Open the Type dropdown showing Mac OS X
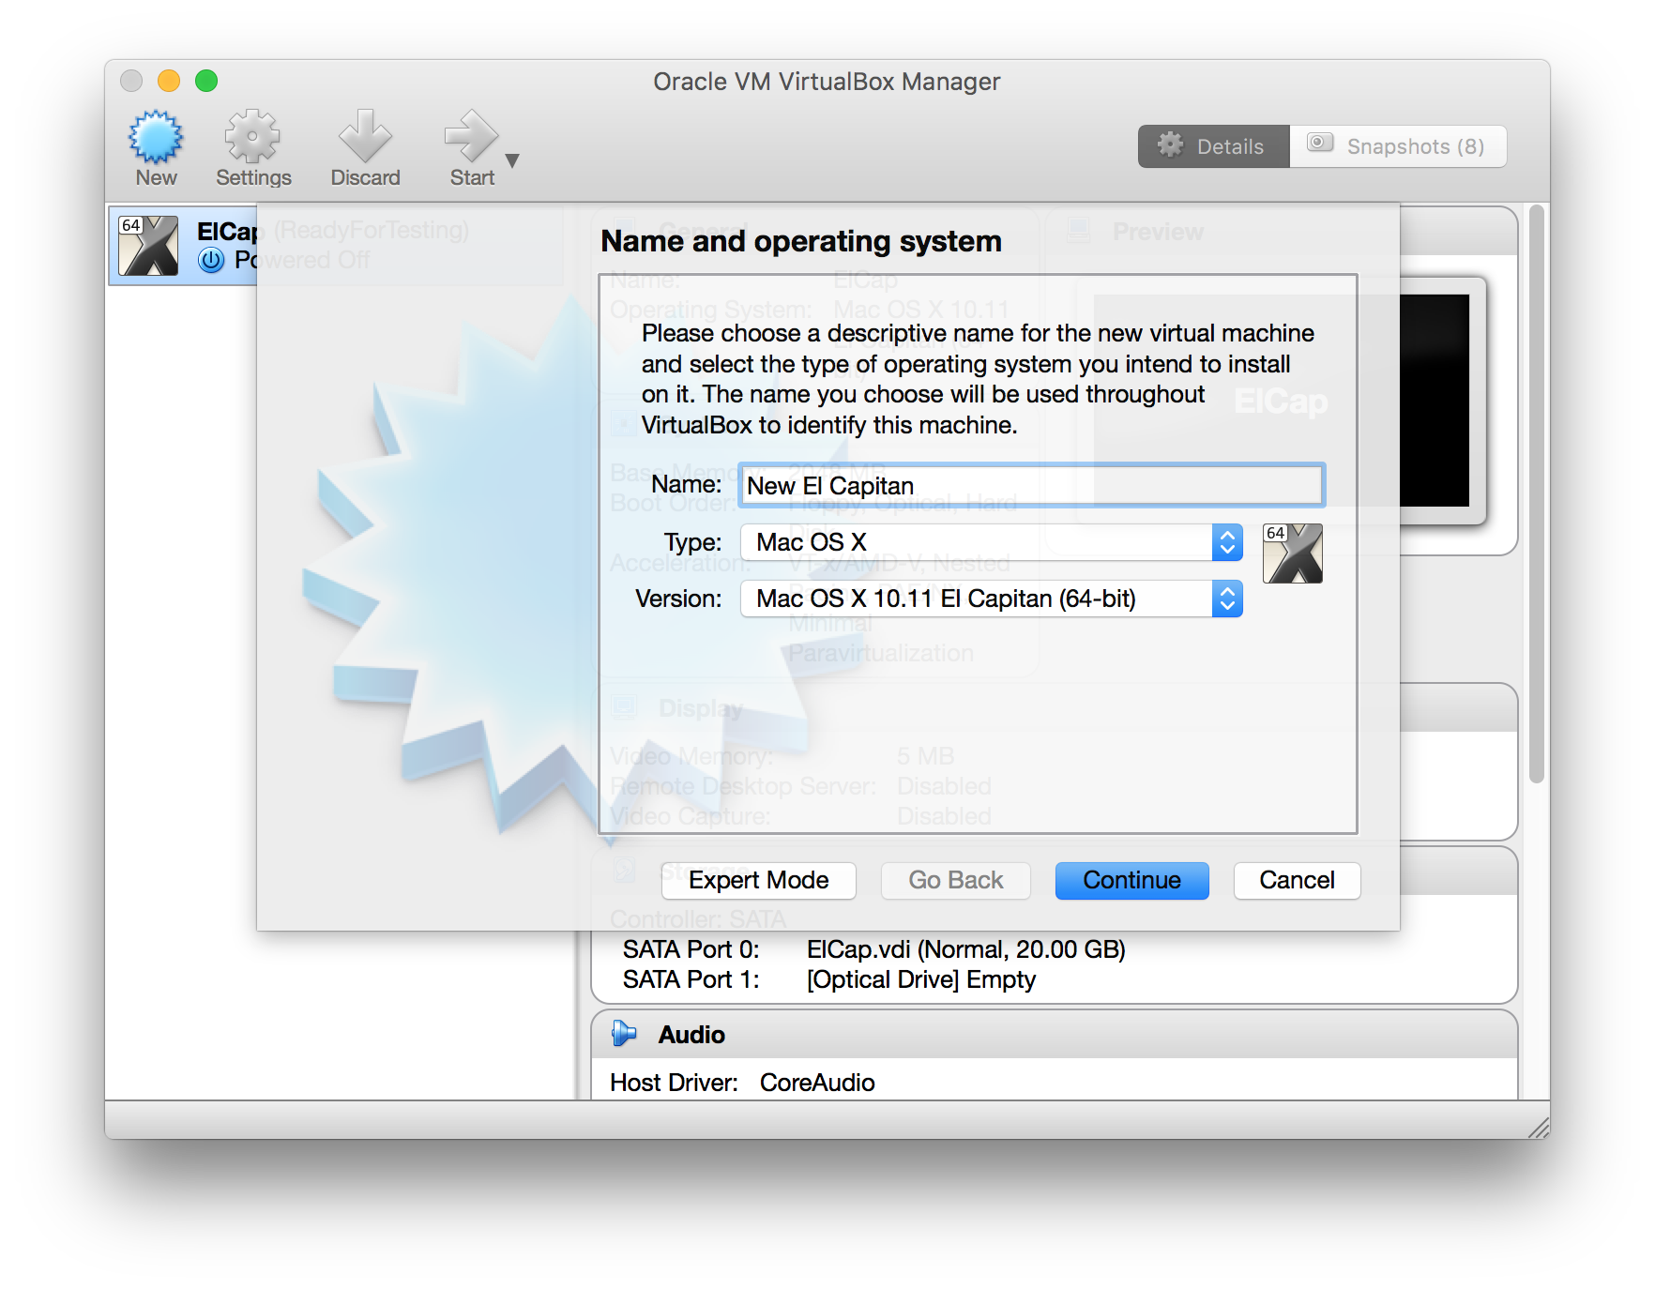 [x=992, y=542]
